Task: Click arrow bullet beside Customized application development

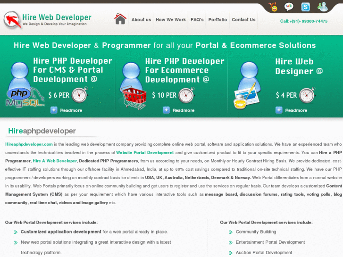Action: pos(16,232)
